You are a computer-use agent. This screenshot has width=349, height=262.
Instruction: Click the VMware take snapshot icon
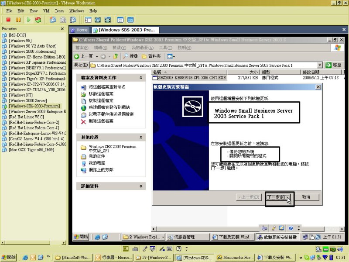[x=53, y=20]
